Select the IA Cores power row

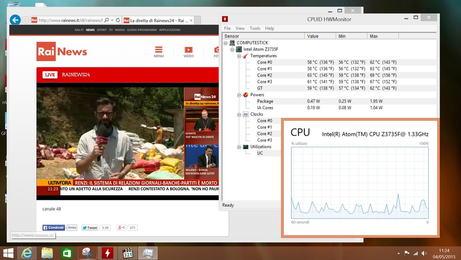[346, 108]
